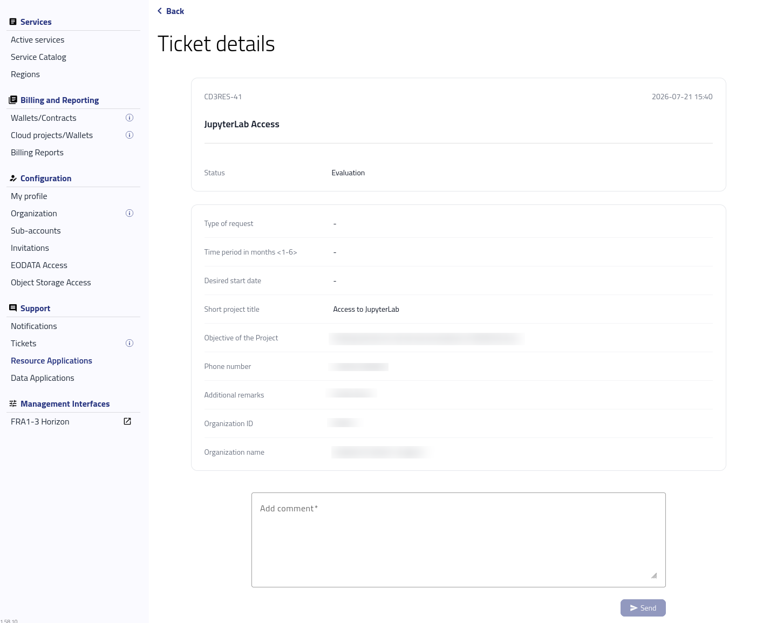763x623 pixels.
Task: Click the Ticket details heading
Action: (x=216, y=44)
